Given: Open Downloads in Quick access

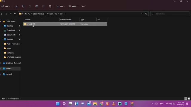Looking at the screenshot, I should click(11, 30).
